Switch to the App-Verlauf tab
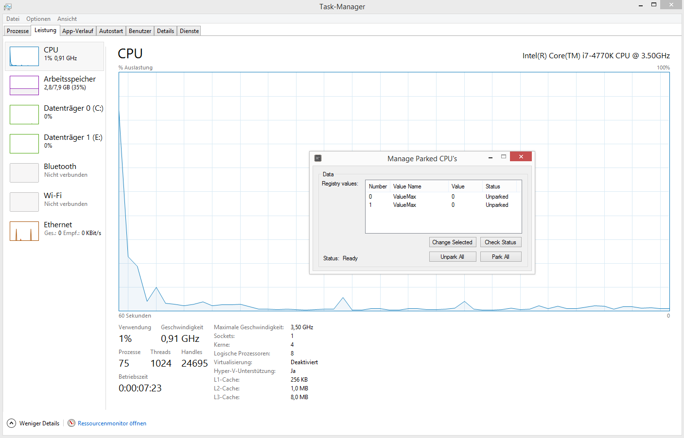The image size is (684, 438). (x=78, y=31)
